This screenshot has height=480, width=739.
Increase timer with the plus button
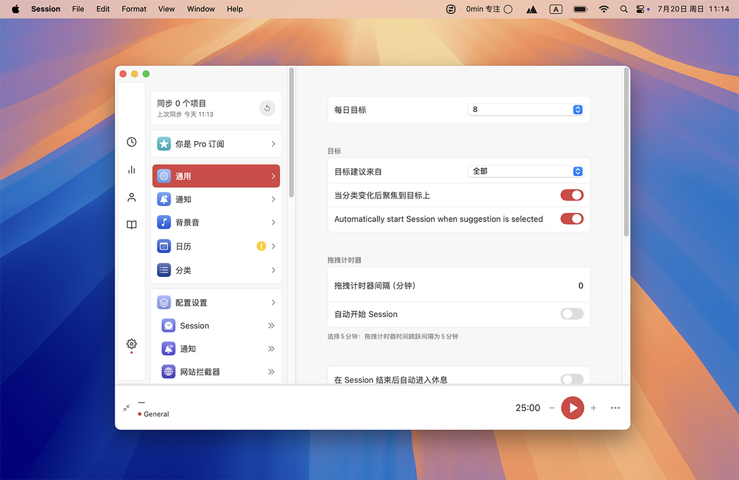click(594, 407)
